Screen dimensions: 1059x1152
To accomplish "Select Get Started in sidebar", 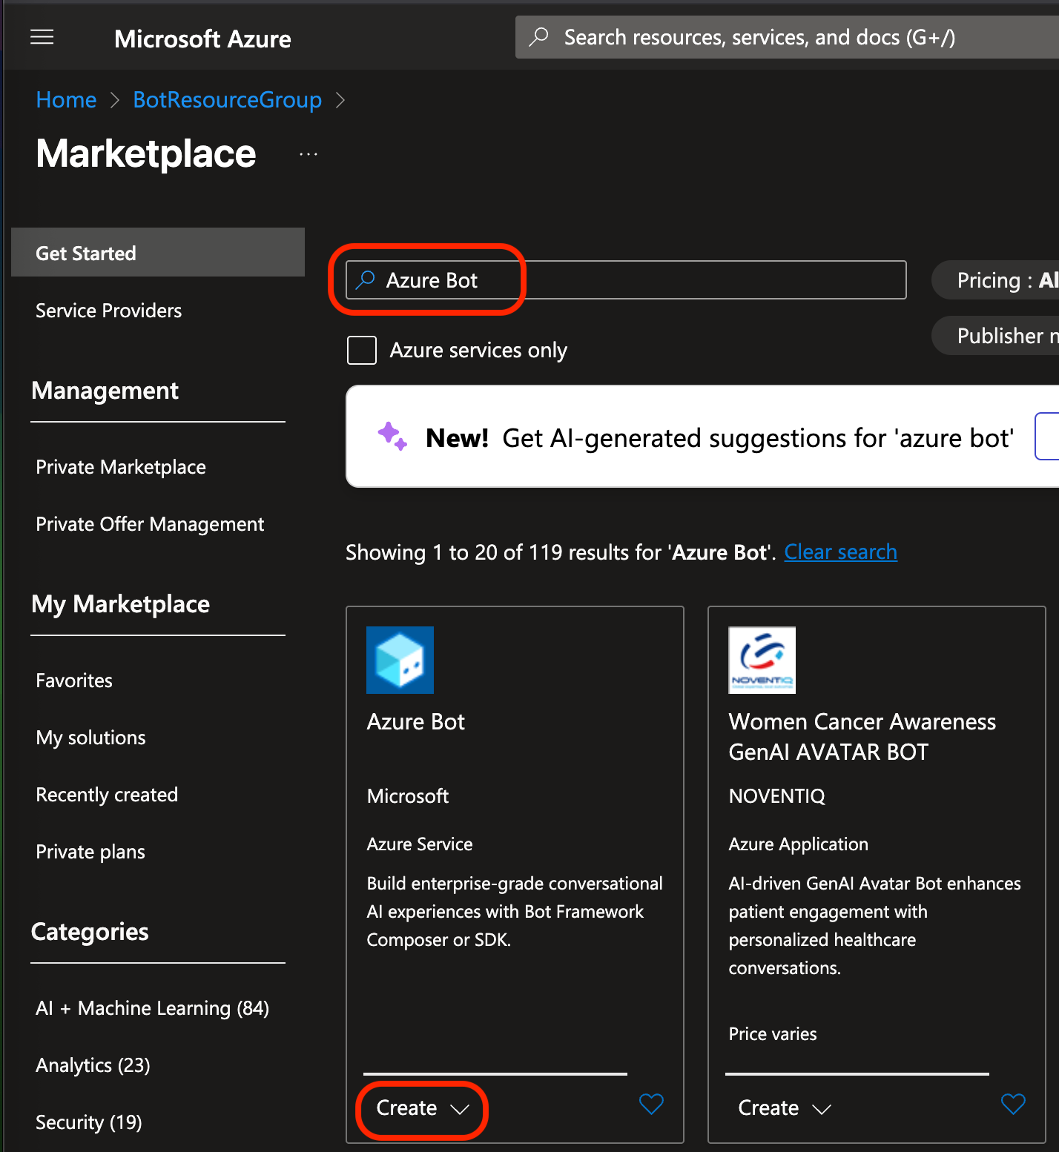I will pos(158,253).
